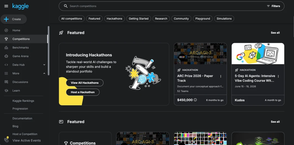
Task: Click the 'Kudos' prize text
Action: click(x=240, y=100)
